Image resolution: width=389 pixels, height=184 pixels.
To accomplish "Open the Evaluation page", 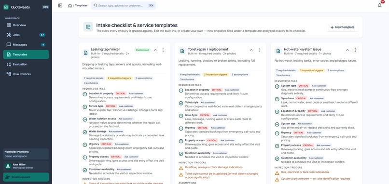I will (26, 65).
